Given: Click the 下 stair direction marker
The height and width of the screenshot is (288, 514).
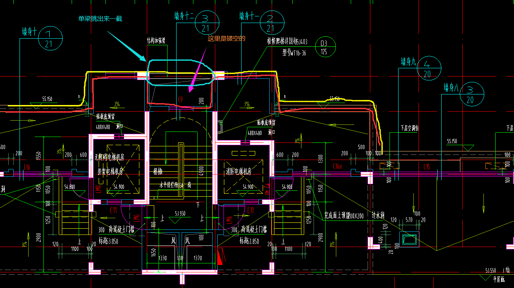Looking at the screenshot, I should click(x=198, y=204).
